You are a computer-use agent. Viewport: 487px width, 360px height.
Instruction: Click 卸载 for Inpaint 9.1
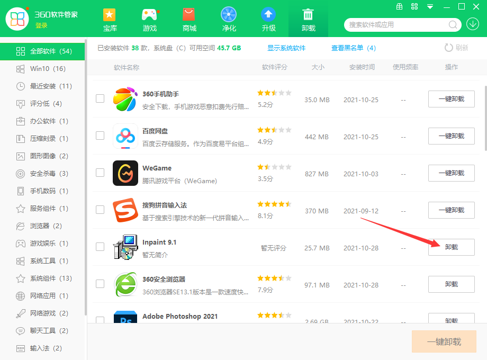(452, 247)
